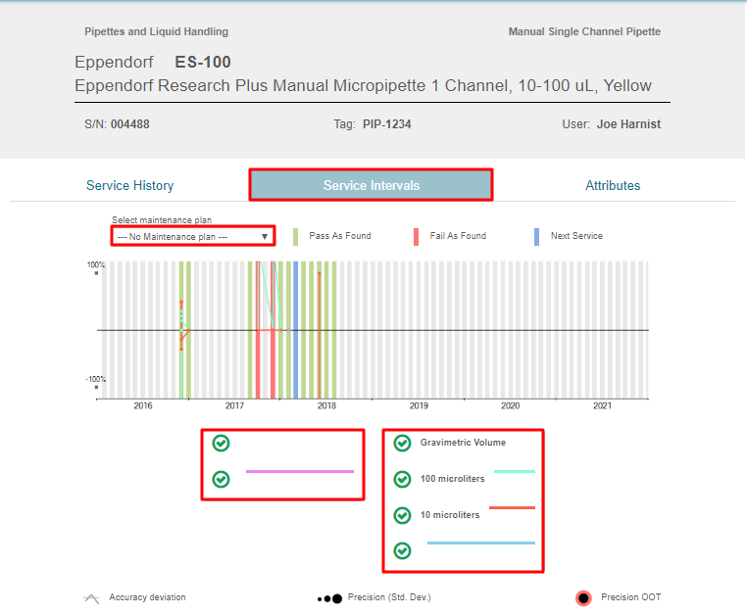
Task: Click the thin red marker line before 2018
Action: point(320,335)
